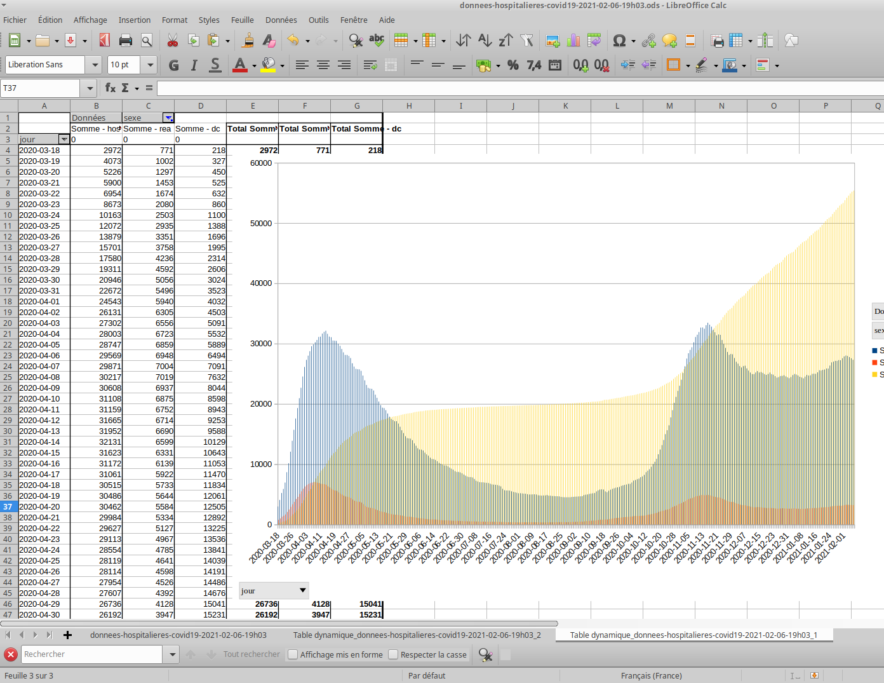
Task: Toggle the Respecter la casse checkbox
Action: (393, 654)
